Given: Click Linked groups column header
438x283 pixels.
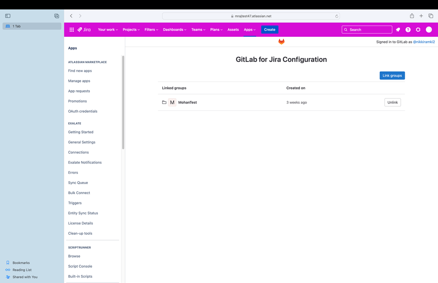Looking at the screenshot, I should point(174,88).
